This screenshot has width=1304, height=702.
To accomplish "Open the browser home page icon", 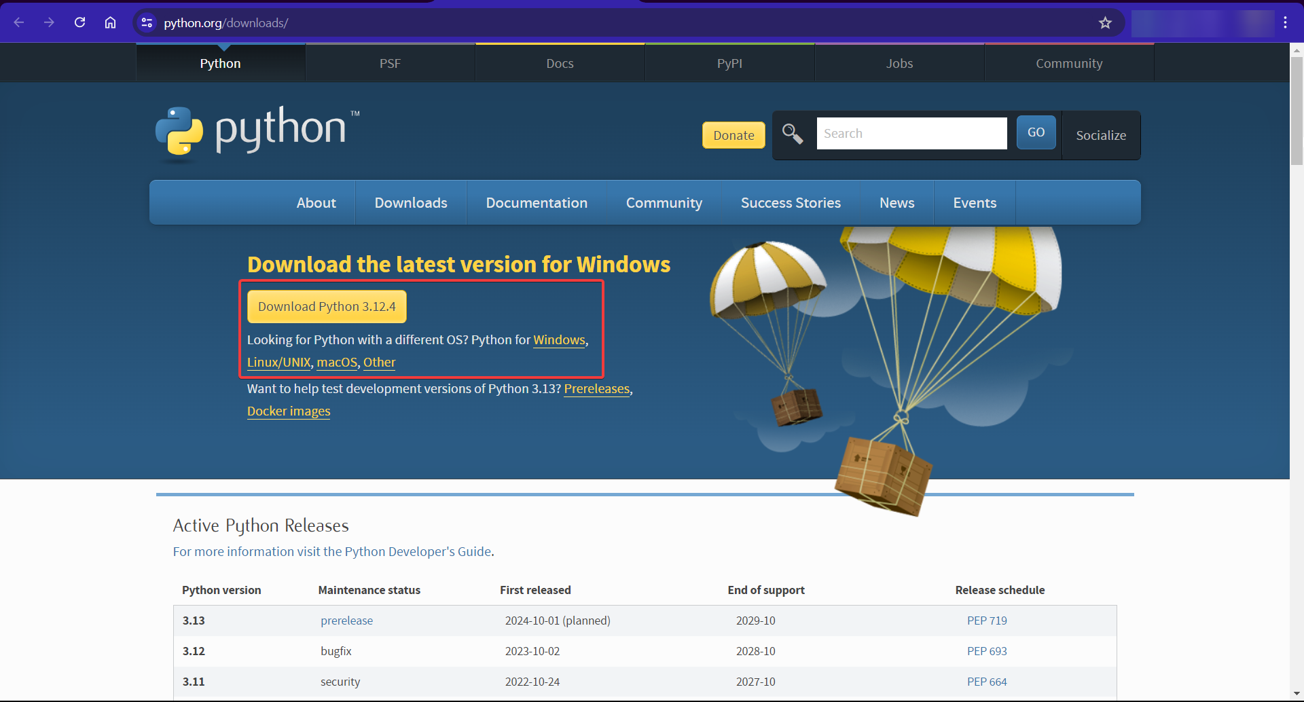I will pos(110,22).
